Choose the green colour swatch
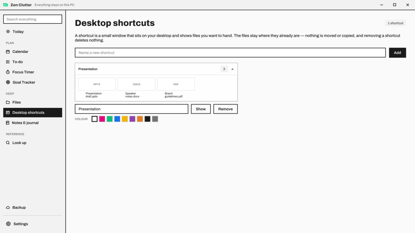 (x=110, y=119)
